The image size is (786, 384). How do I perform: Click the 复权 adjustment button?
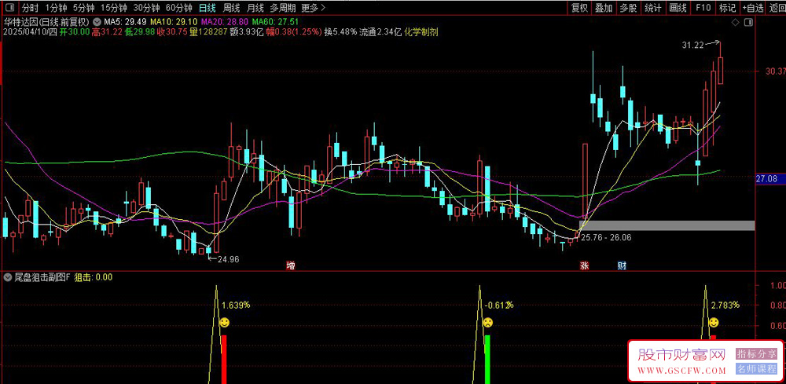coord(579,8)
